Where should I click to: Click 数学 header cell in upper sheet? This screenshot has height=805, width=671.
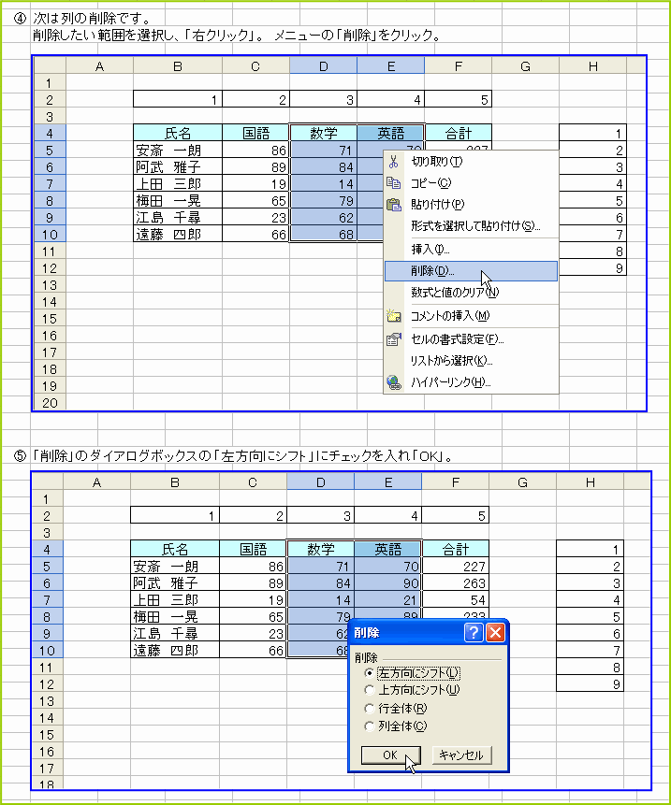tap(324, 133)
